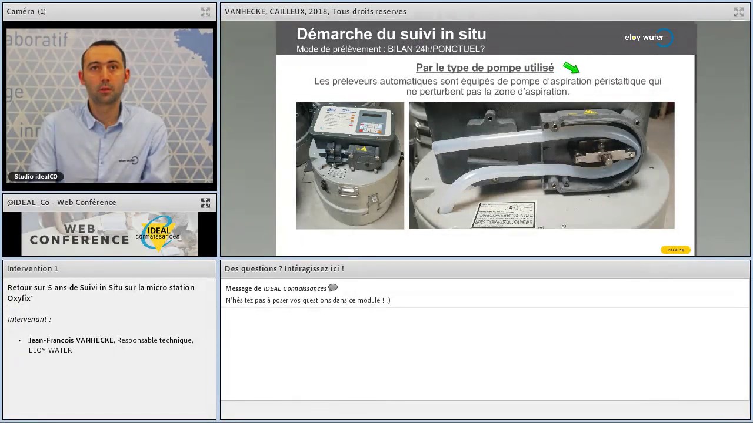Click the IDEAL connaissances logo banner

pos(109,234)
